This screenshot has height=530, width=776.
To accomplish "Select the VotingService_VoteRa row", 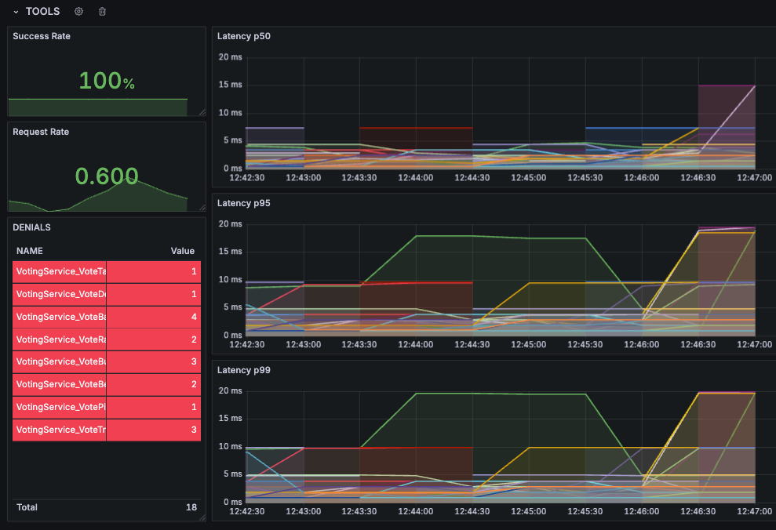I will [x=107, y=339].
